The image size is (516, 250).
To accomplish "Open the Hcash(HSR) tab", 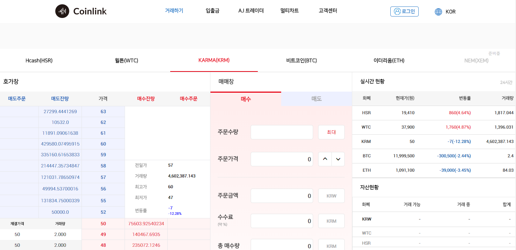I will 39,60.
